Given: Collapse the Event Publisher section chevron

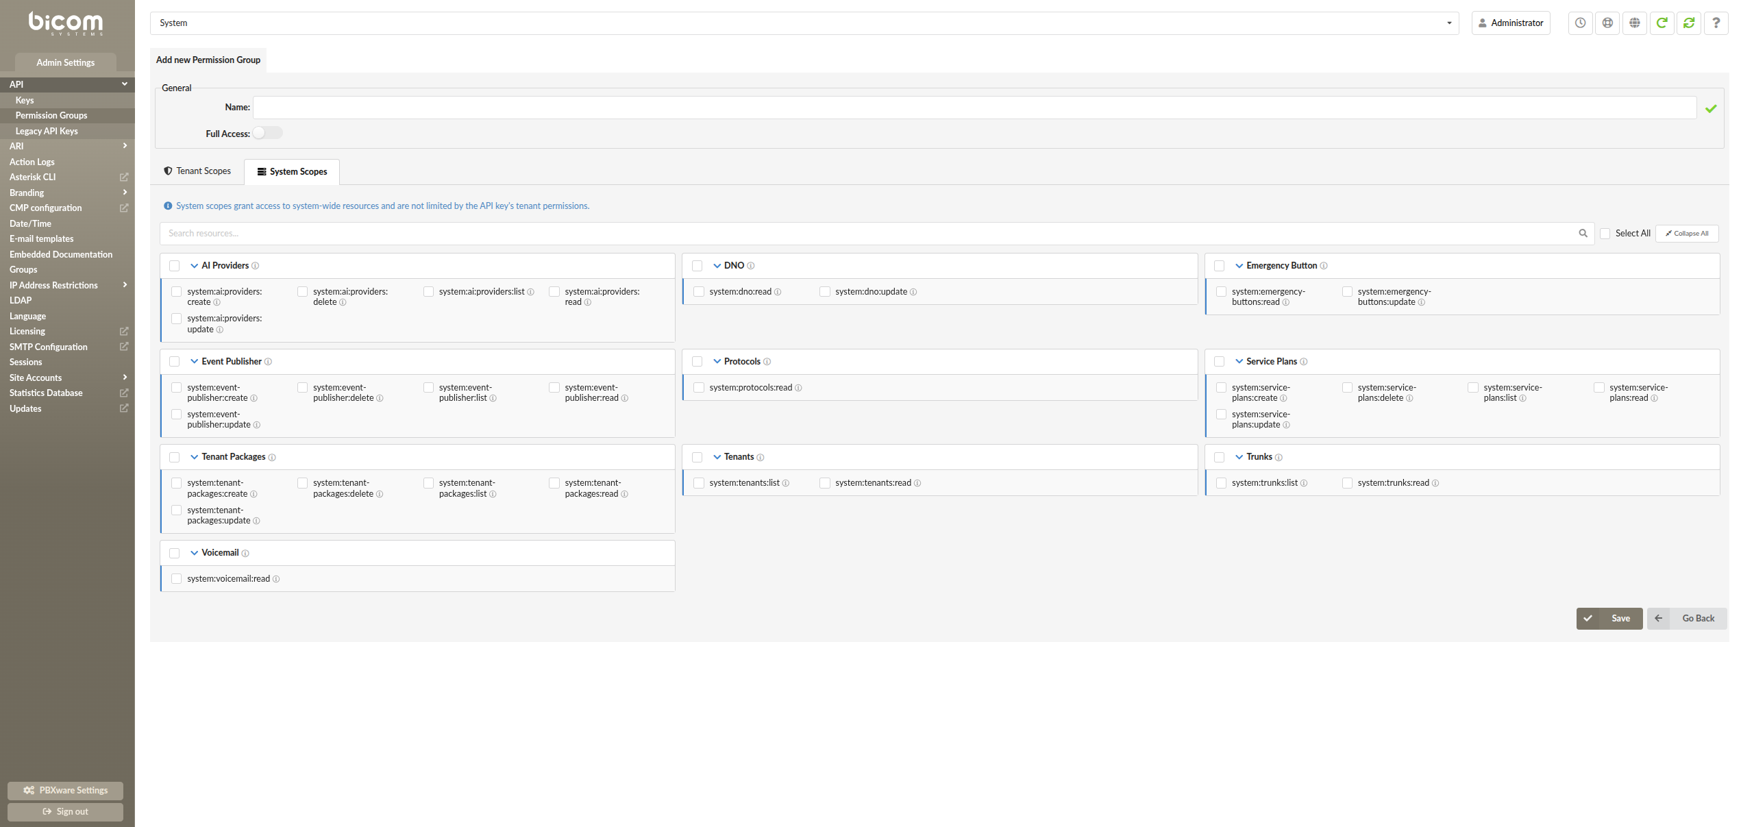Looking at the screenshot, I should [x=195, y=362].
